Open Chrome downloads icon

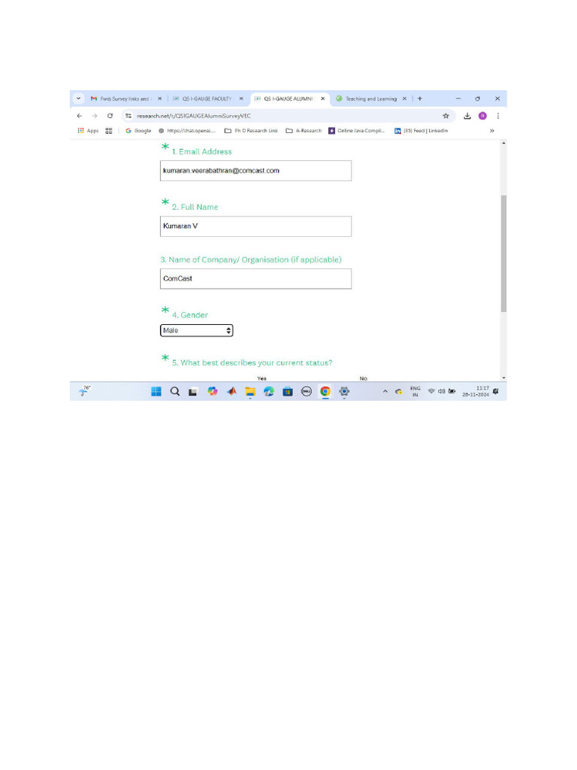pyautogui.click(x=467, y=116)
